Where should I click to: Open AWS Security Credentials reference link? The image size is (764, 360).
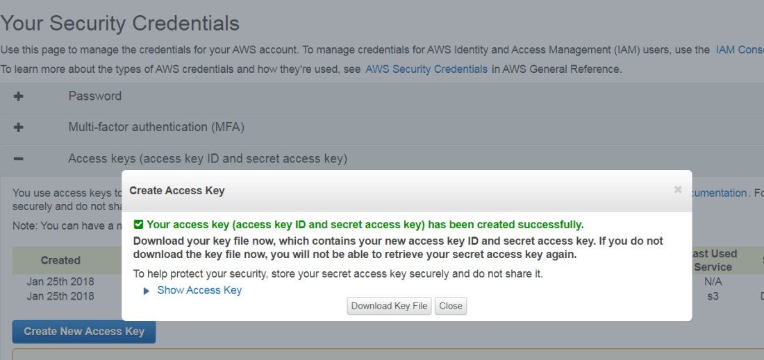click(x=426, y=69)
